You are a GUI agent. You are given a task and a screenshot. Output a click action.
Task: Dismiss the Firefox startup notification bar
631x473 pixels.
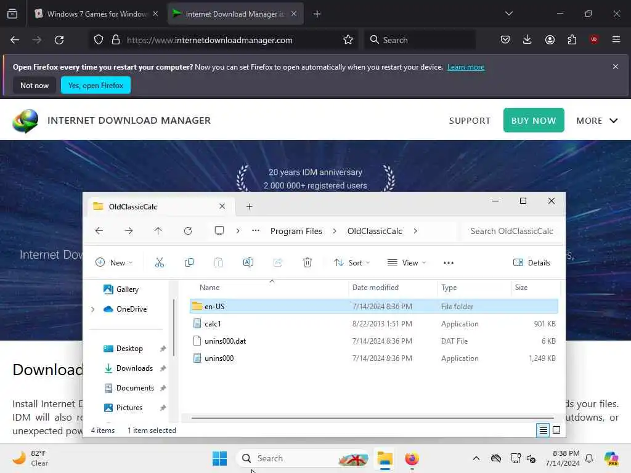[616, 67]
